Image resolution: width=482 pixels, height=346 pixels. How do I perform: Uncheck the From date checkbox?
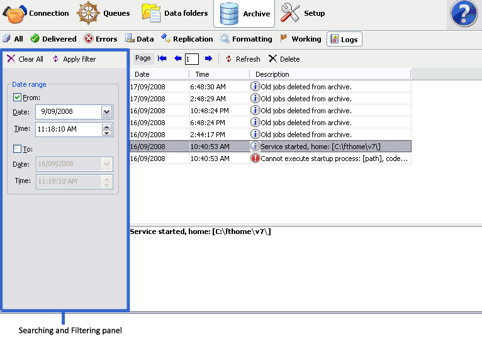coord(18,98)
